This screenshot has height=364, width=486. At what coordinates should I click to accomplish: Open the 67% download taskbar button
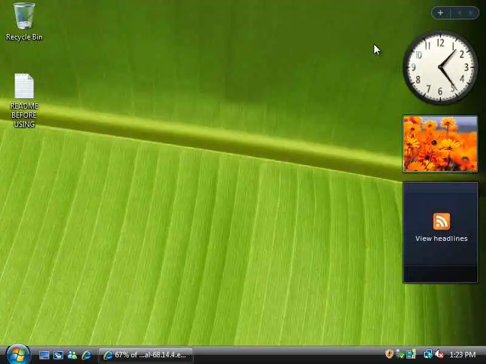[x=146, y=355]
